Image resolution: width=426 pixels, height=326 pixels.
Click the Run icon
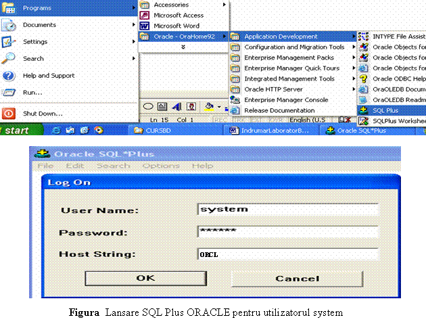pos(8,93)
